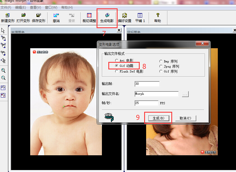
Task: Click the 平铺 1 tile layout icon
Action: coord(140,18)
